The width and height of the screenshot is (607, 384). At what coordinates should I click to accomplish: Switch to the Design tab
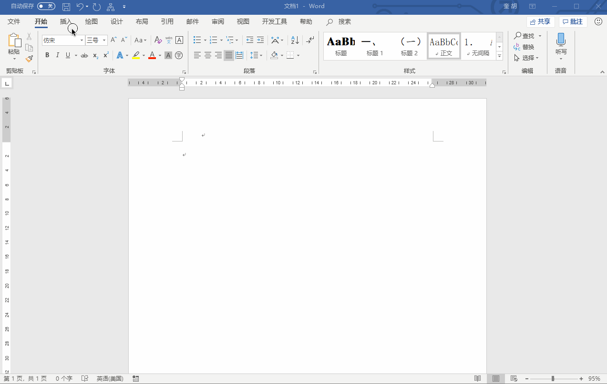click(x=117, y=21)
